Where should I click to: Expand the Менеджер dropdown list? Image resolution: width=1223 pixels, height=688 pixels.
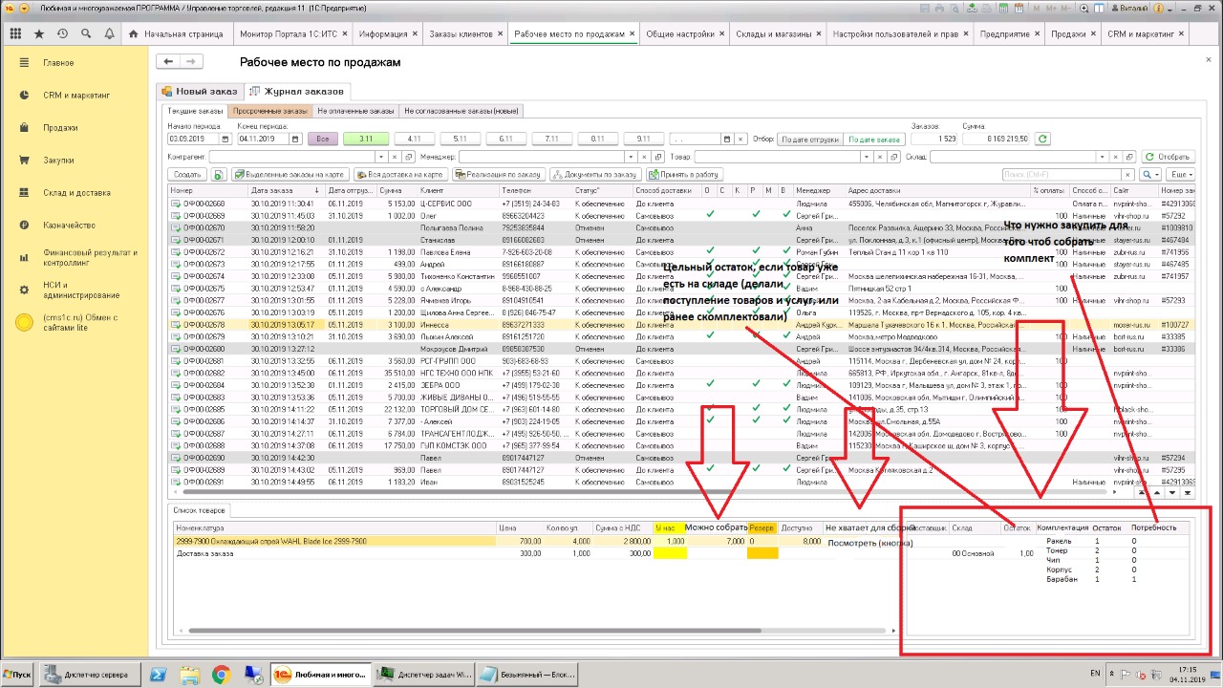coord(631,157)
